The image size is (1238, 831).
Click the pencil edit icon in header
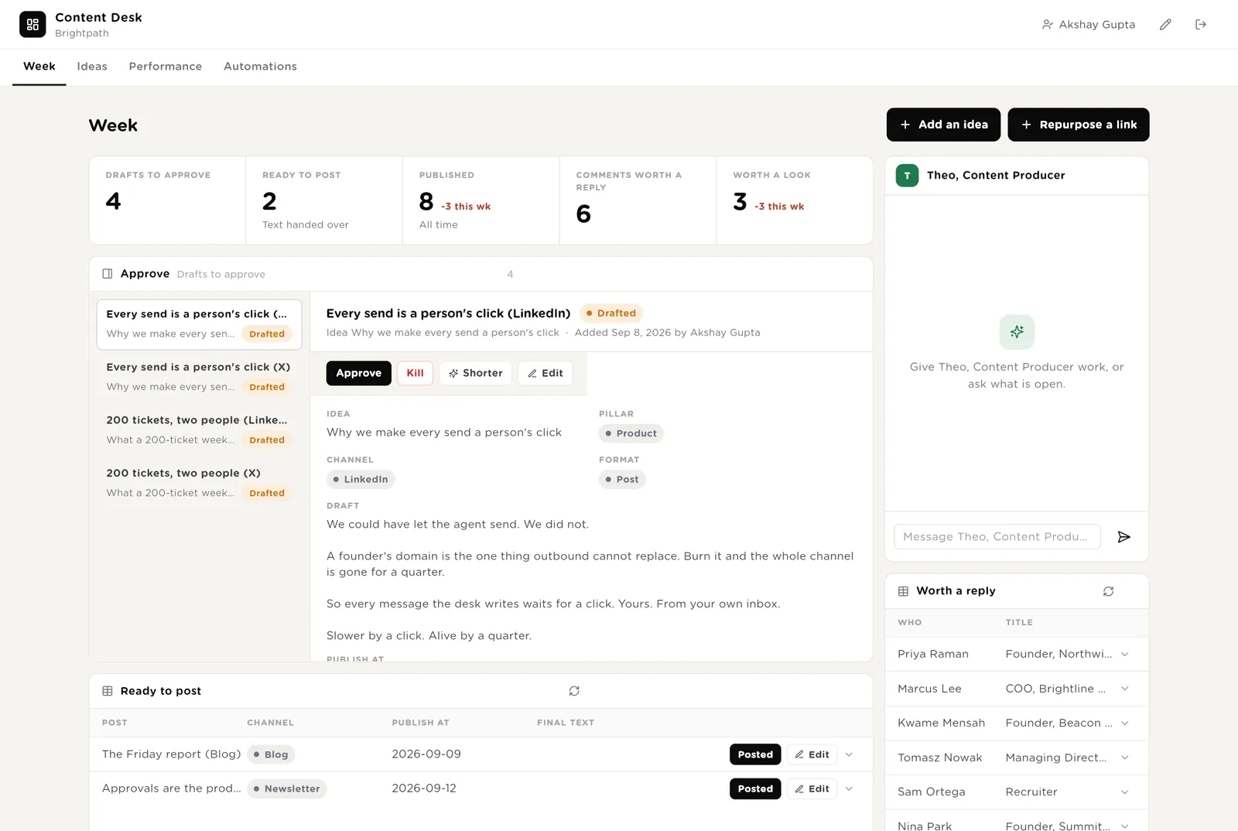pyautogui.click(x=1165, y=25)
